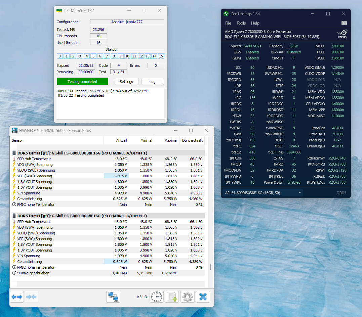
Task: Click the tCL value 30 in ZenTimings
Action: point(252,67)
